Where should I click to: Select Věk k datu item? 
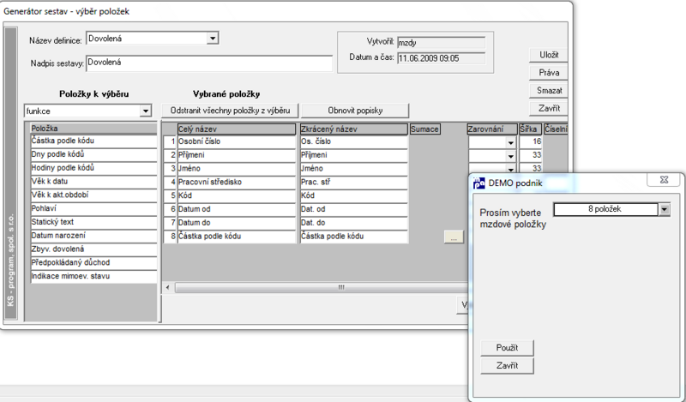93,182
